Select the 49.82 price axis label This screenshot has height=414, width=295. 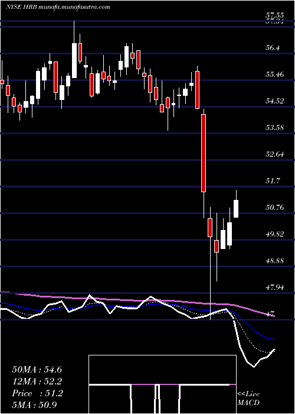[276, 234]
